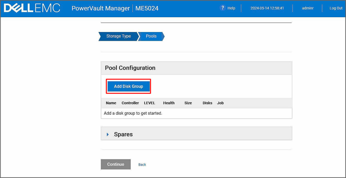The image size is (346, 178).
Task: Sort by the Health column header
Action: pos(169,103)
